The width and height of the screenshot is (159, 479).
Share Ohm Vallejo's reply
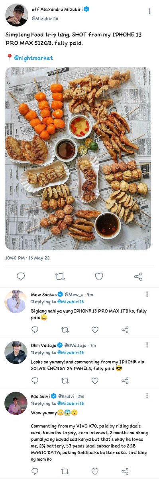[x=125, y=380]
